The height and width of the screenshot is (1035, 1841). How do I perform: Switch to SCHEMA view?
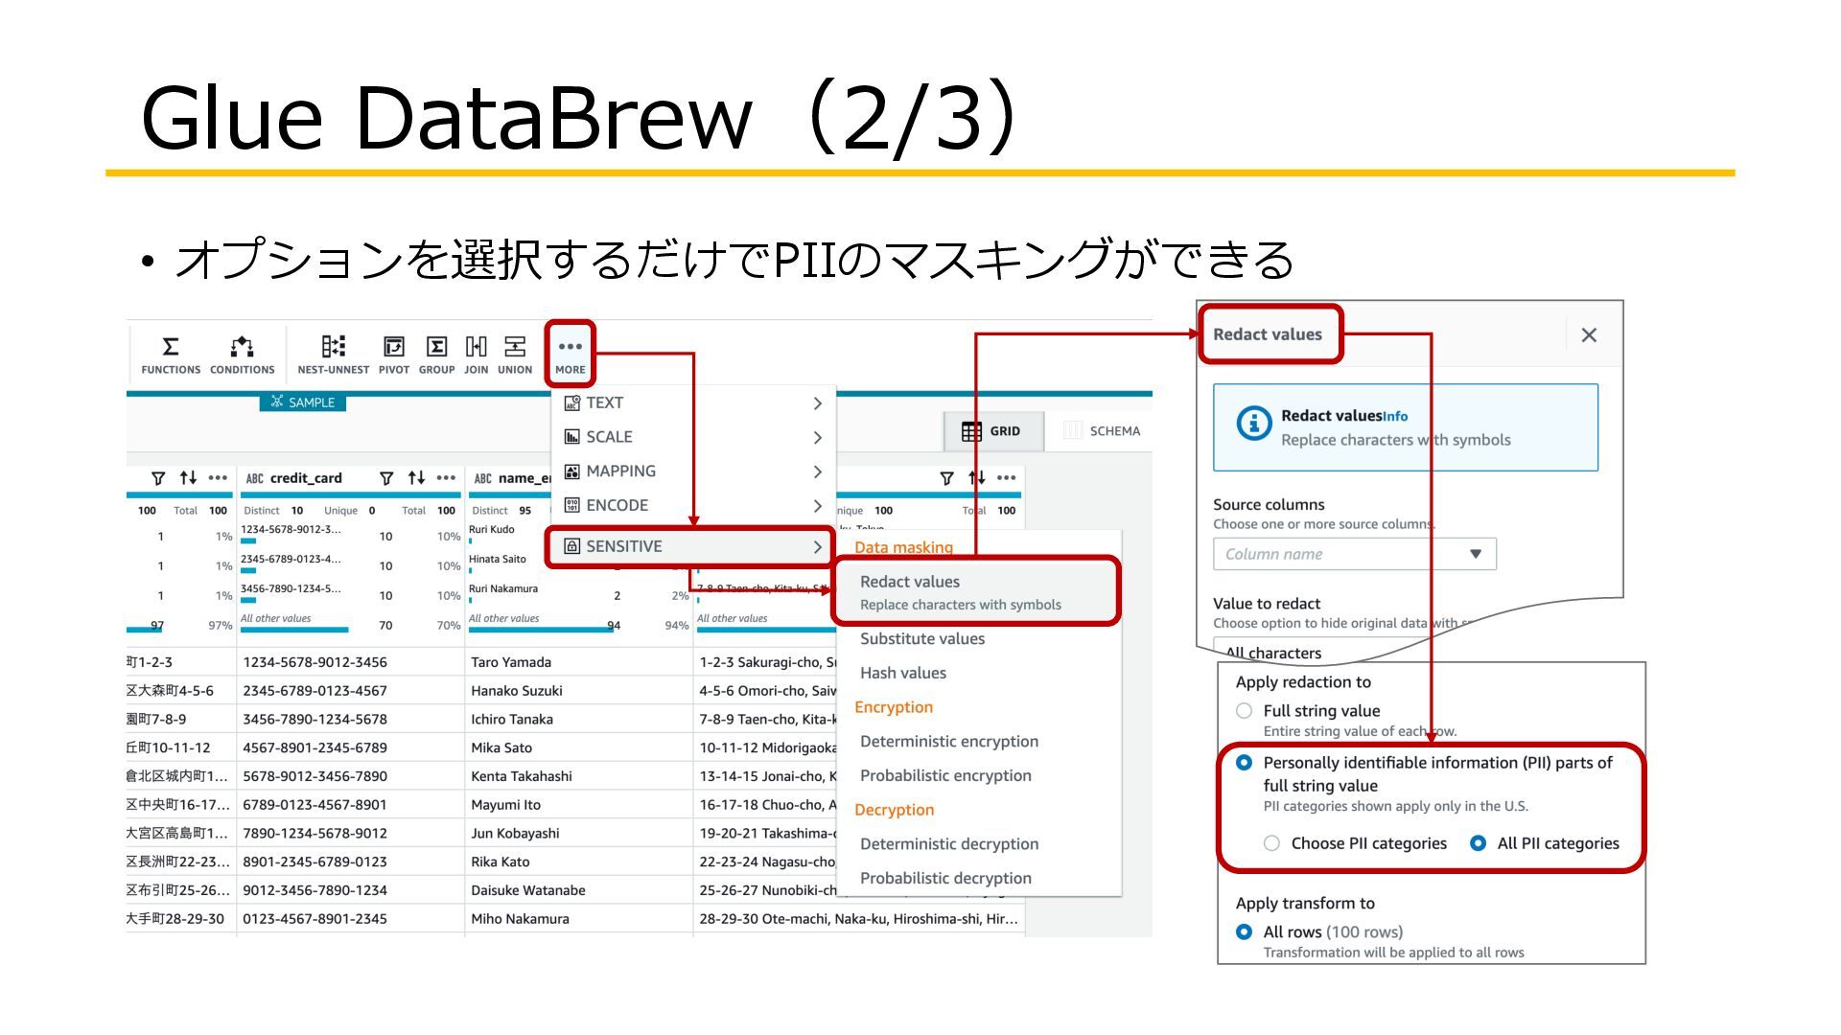(1103, 431)
